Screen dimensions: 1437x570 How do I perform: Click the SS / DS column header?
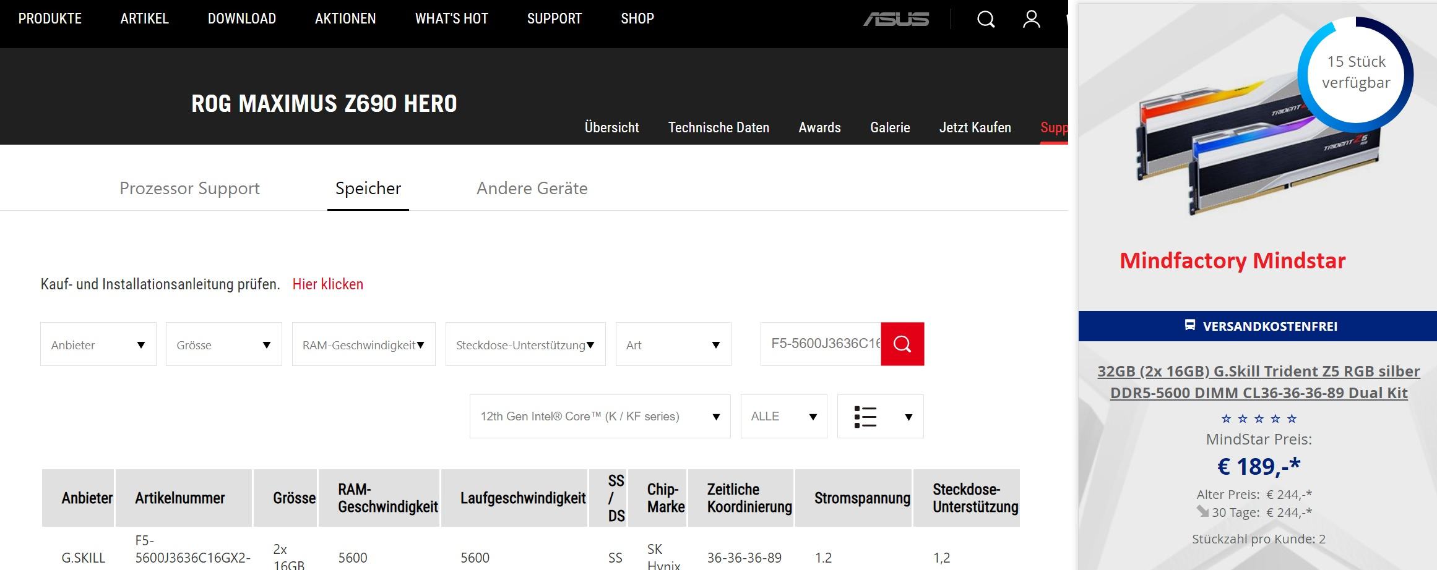click(608, 498)
